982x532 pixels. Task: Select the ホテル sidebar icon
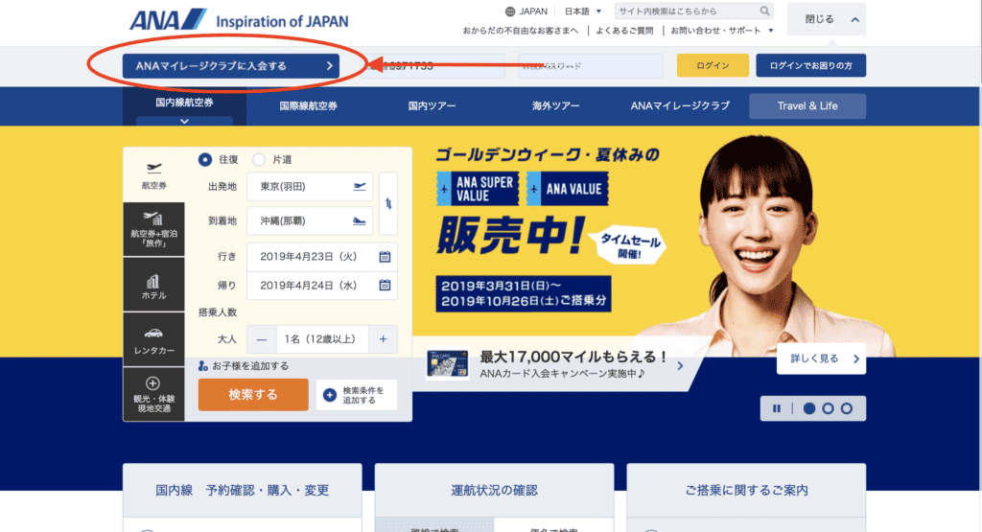point(153,287)
